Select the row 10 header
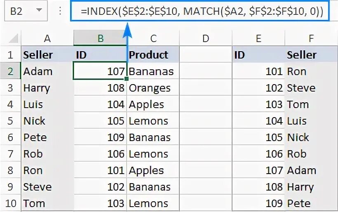 tap(10, 203)
